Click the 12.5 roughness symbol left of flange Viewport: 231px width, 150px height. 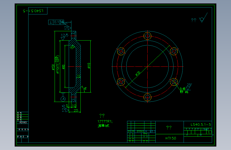pos(64,37)
